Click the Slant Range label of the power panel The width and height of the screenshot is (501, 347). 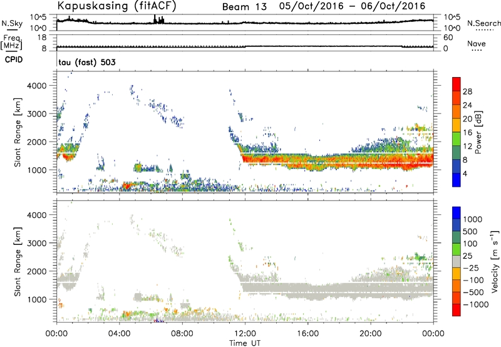click(18, 132)
